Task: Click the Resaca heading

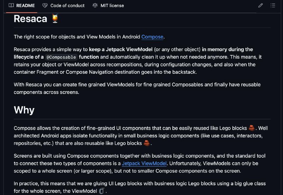Action: 30,19
